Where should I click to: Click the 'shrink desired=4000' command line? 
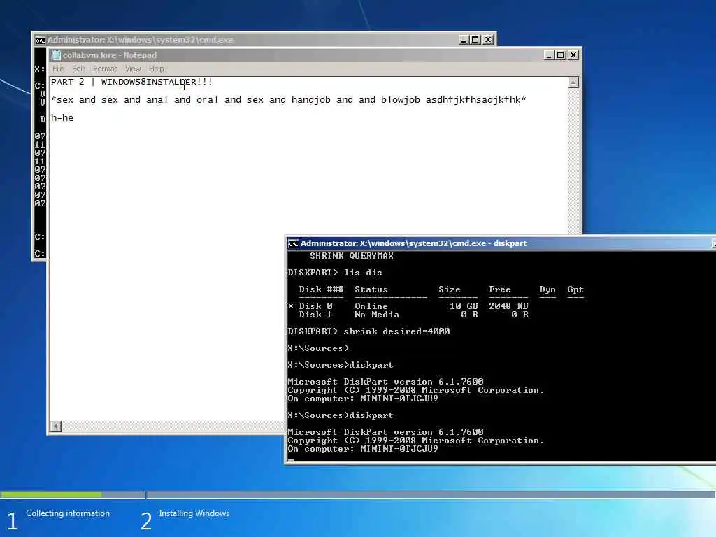click(x=368, y=331)
